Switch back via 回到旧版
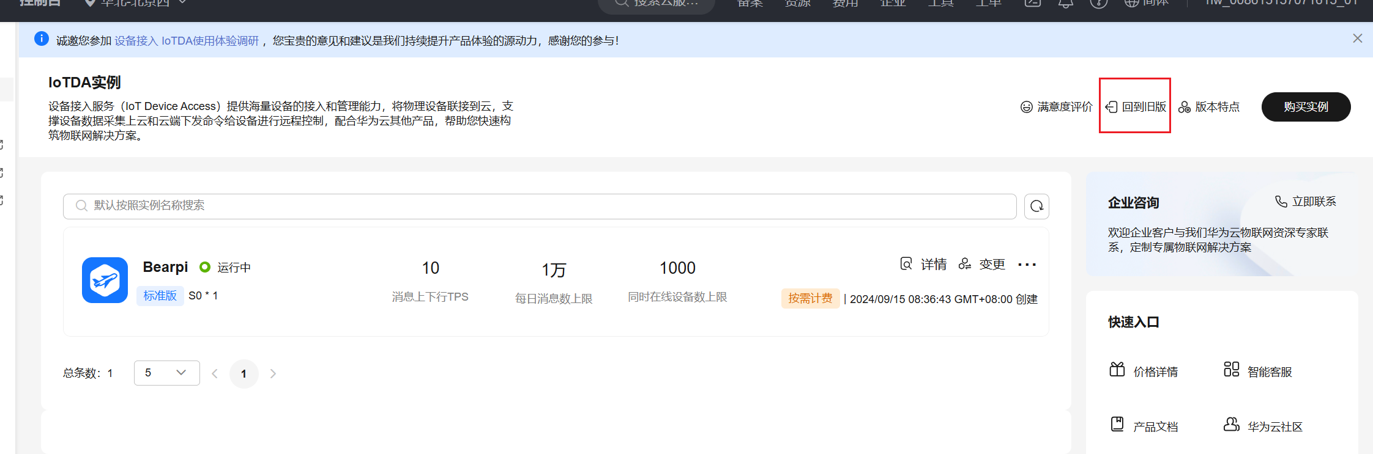 pos(1144,107)
